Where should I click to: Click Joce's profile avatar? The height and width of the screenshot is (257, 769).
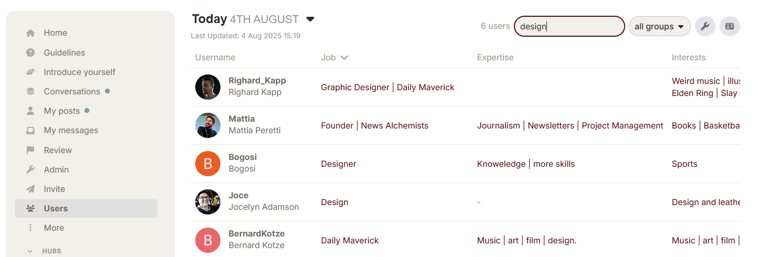click(208, 202)
